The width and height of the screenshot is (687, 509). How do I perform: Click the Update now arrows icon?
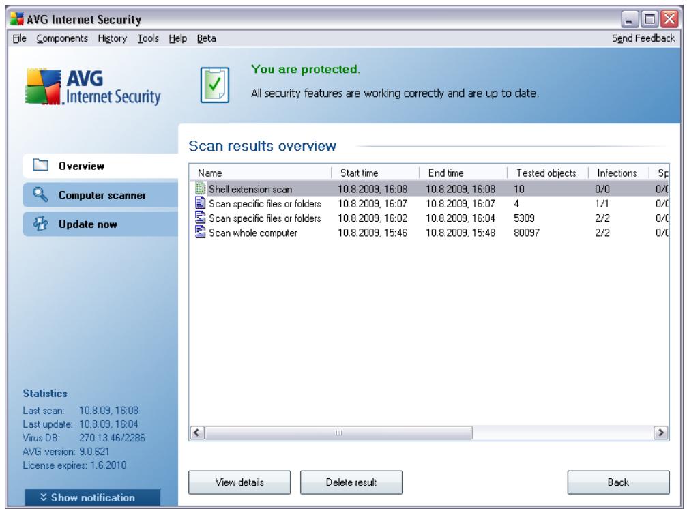(x=40, y=223)
